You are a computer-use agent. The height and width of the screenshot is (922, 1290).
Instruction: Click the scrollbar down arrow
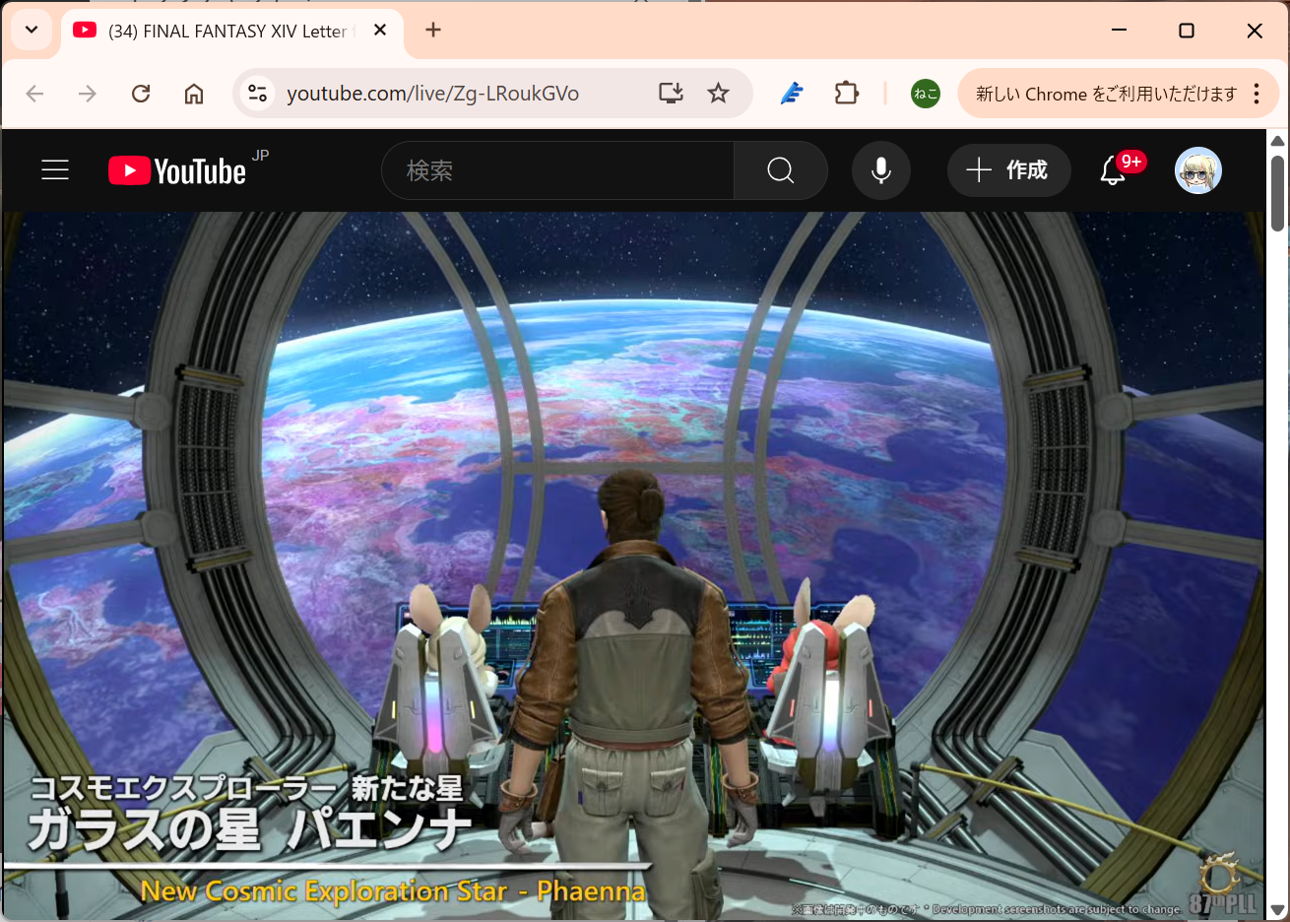pos(1278,910)
